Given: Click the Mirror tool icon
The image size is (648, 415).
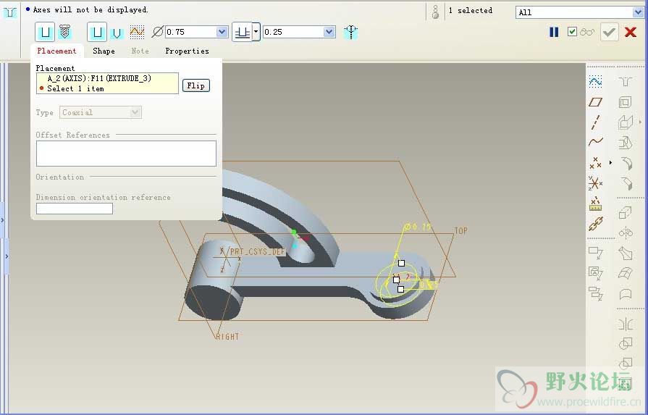Looking at the screenshot, I should (626, 324).
